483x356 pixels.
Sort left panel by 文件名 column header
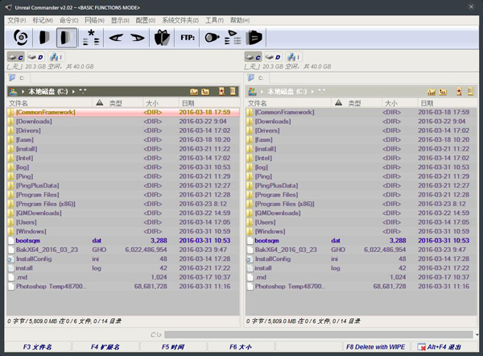click(x=49, y=103)
